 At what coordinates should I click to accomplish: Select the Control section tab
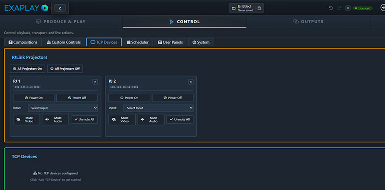(185, 22)
